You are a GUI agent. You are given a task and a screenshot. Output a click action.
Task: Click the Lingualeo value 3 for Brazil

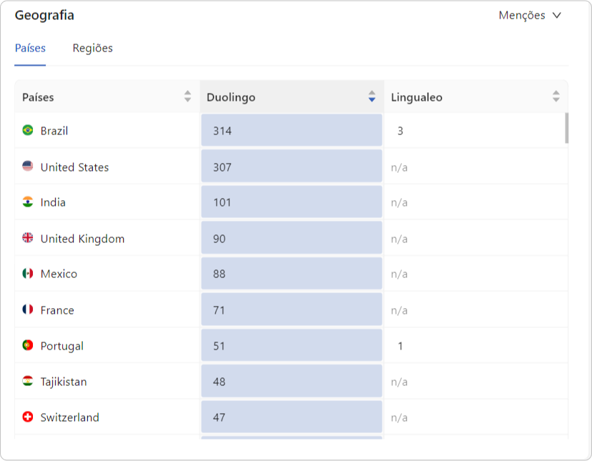400,131
